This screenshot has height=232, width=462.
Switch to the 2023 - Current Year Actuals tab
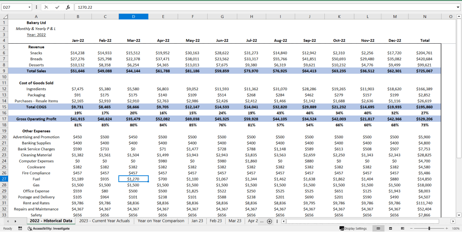(105, 221)
